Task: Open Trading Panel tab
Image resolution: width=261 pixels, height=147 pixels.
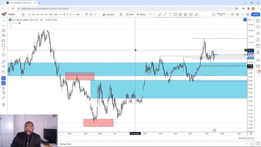Action: (x=65, y=144)
